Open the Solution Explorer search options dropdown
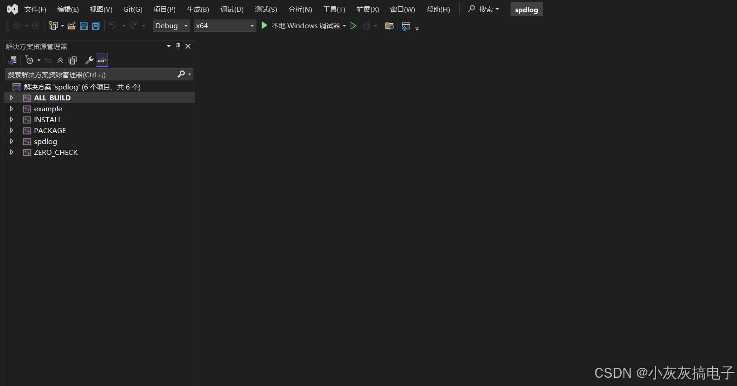 [x=190, y=74]
